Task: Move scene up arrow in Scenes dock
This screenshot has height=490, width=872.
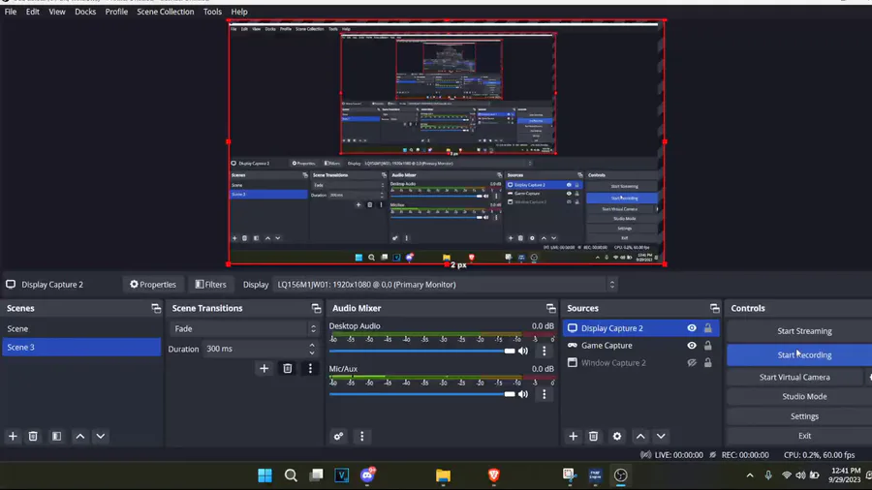Action: point(80,436)
